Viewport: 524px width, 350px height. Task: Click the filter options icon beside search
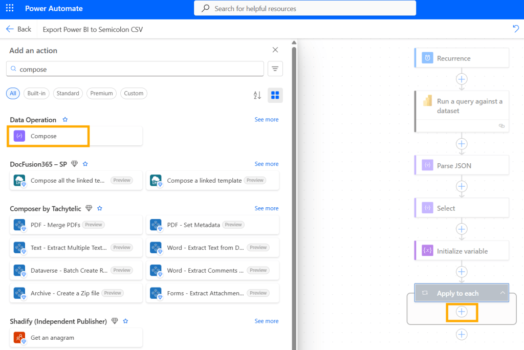[275, 69]
